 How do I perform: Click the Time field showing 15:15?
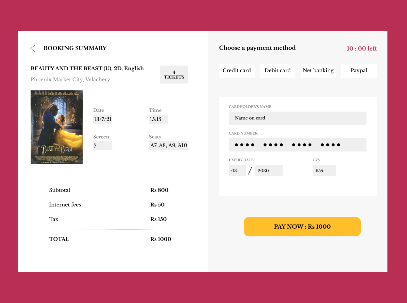[158, 119]
